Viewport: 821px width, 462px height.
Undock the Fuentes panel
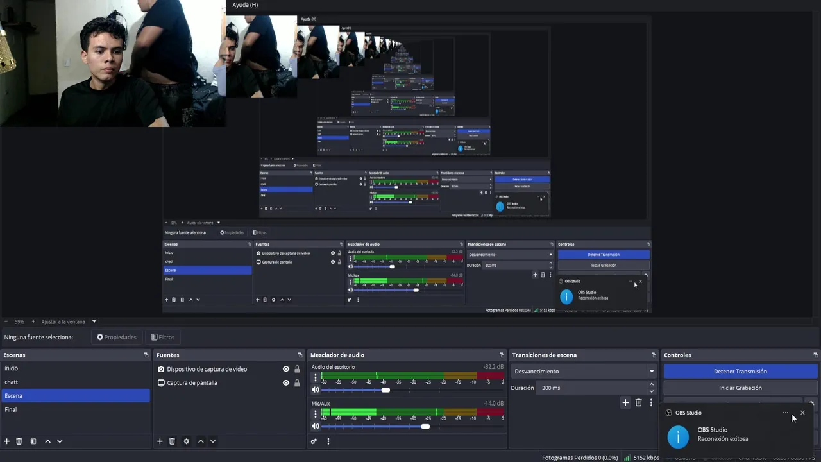tap(300, 355)
